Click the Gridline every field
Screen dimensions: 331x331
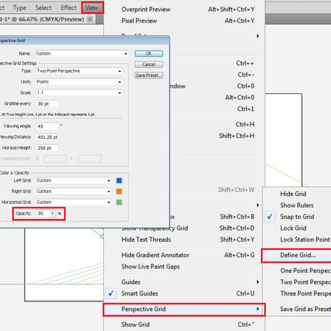pyautogui.click(x=47, y=104)
